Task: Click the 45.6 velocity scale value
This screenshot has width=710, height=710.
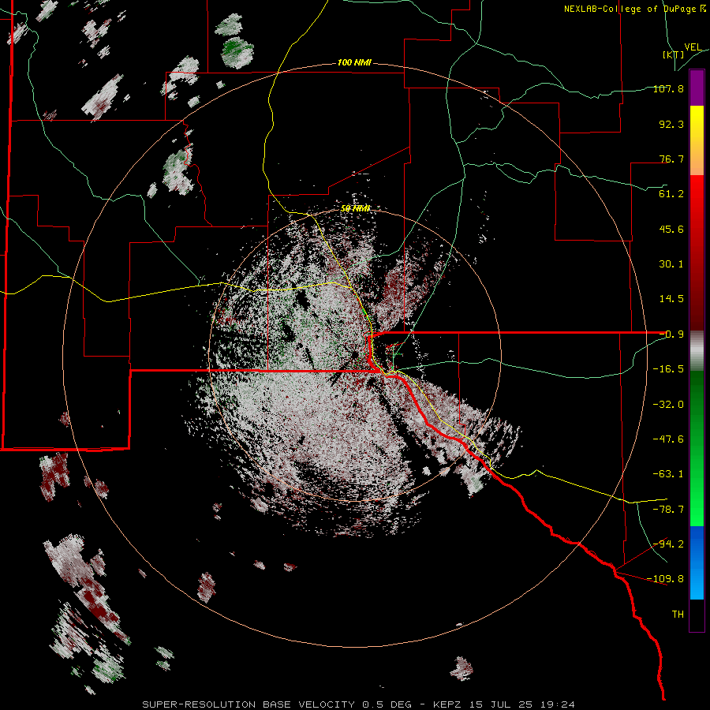Action: point(671,229)
